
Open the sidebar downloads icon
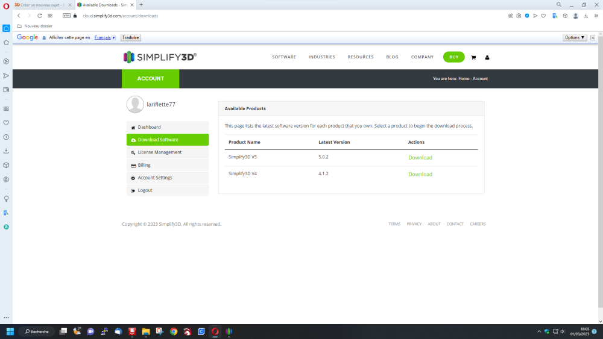click(6, 151)
